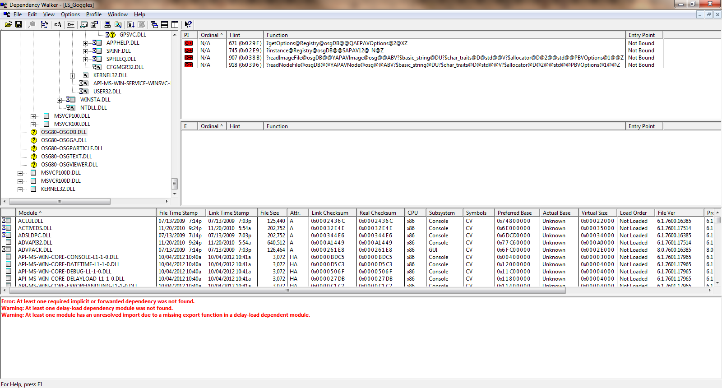Sort modules by Preferred Base column
Viewport: 722px width, 388px height.
point(517,212)
